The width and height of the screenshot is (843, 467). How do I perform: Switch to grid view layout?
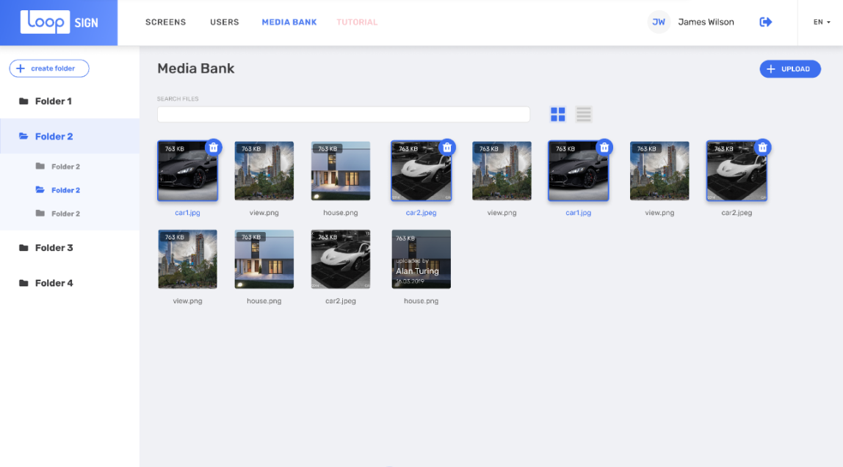[558, 114]
